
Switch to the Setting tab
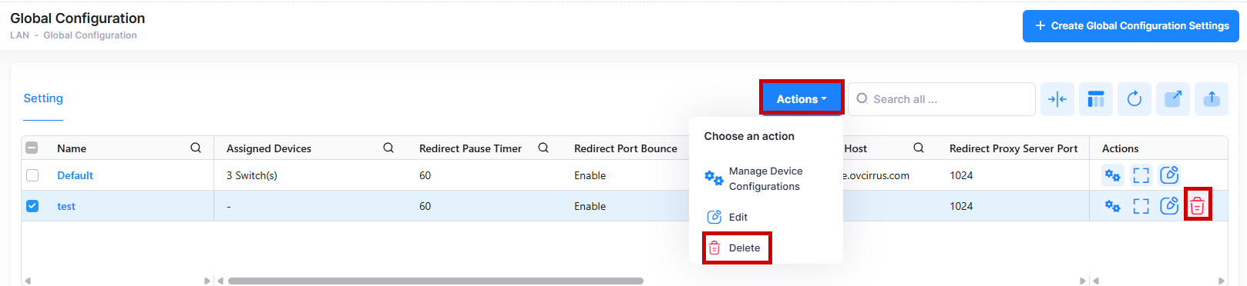43,98
